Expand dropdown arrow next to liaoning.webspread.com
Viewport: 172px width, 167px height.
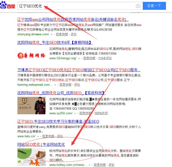(x=55, y=85)
